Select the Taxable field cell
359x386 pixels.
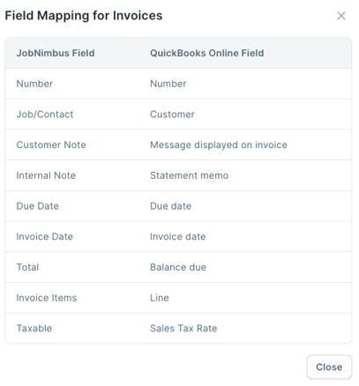pyautogui.click(x=34, y=328)
